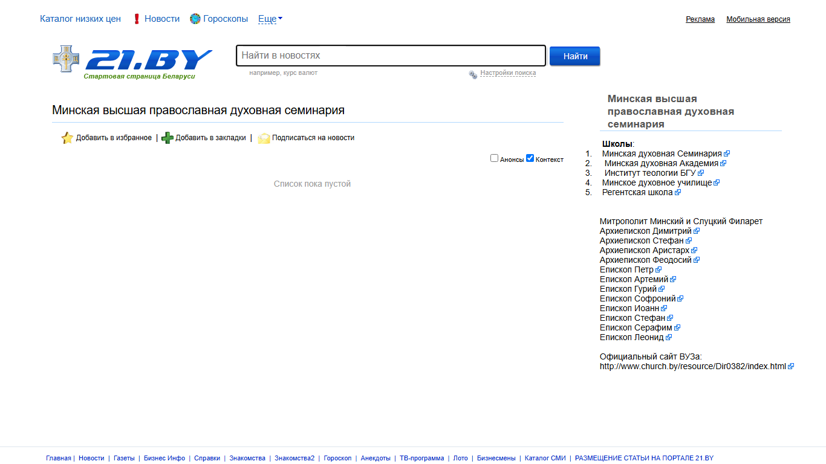Click the gears icon beside Настройки поиска
This screenshot has height=464, width=826.
coord(473,74)
